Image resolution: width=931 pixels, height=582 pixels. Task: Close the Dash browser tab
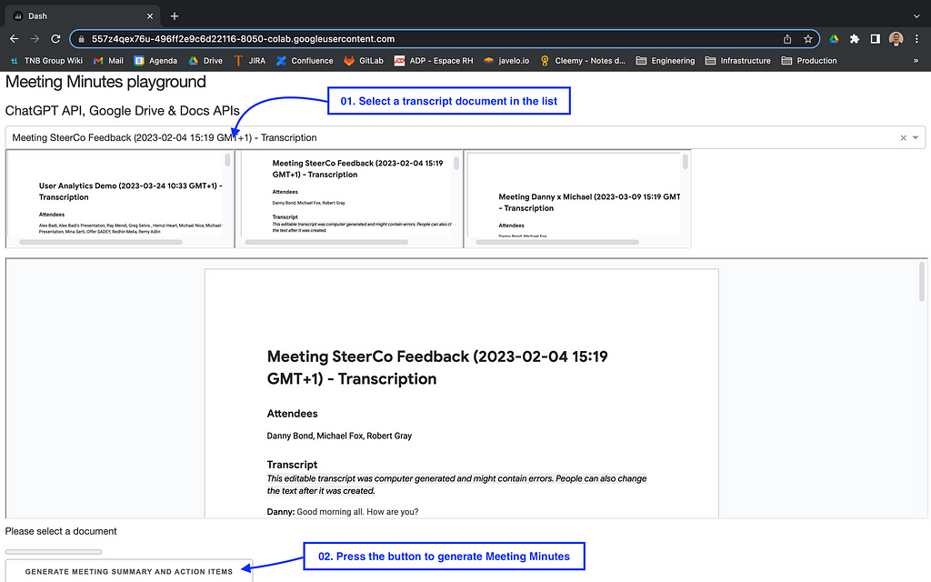click(150, 16)
